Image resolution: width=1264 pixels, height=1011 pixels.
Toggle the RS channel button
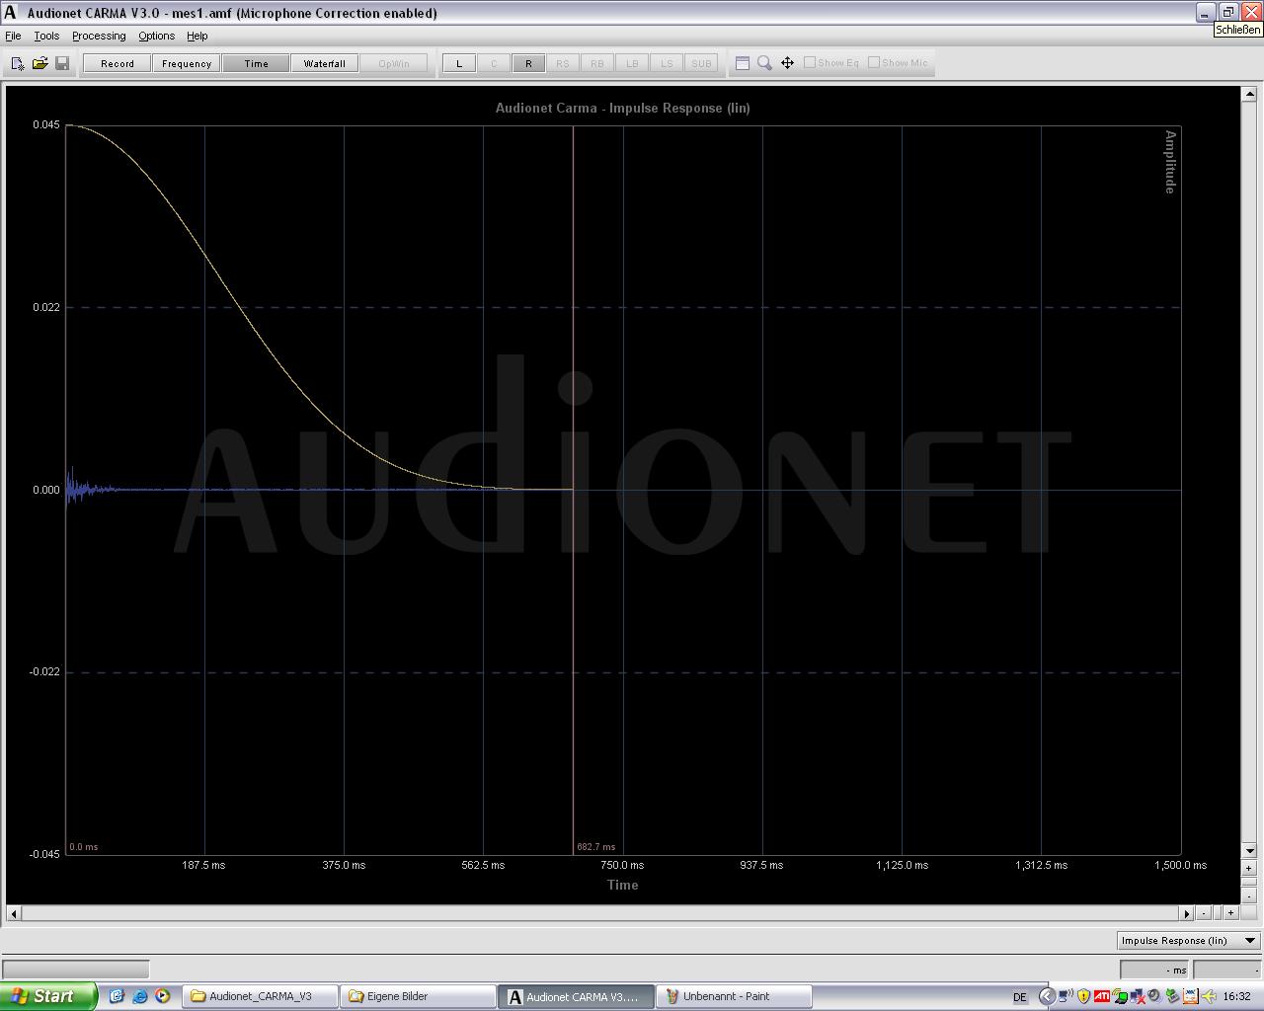pyautogui.click(x=563, y=63)
